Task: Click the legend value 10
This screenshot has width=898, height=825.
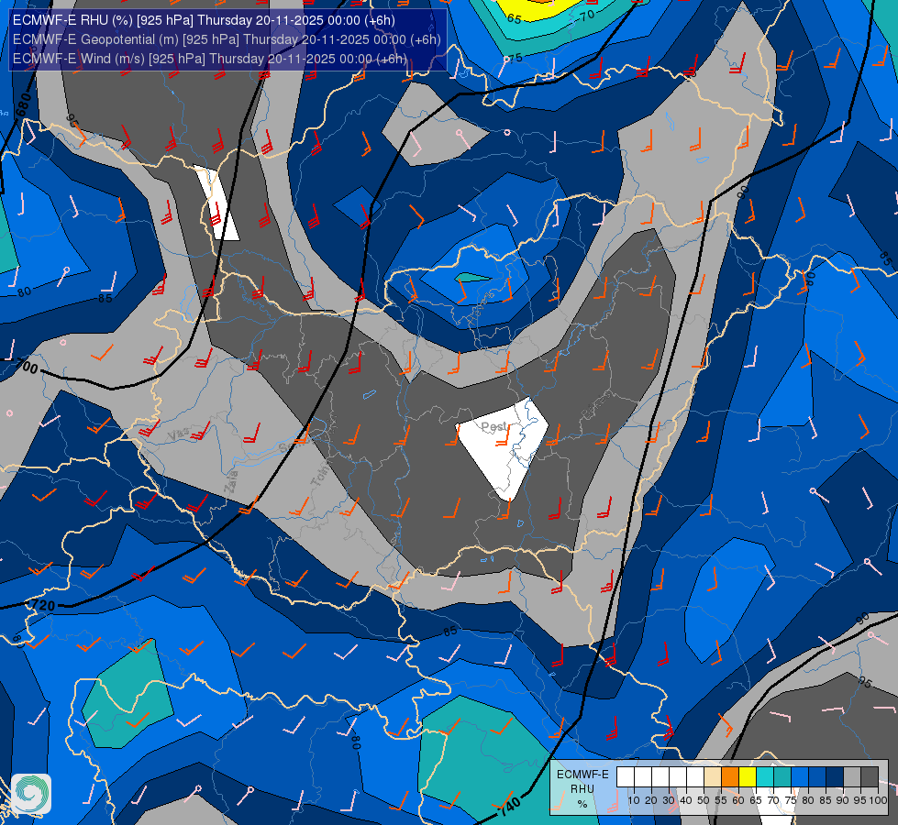Action: (634, 800)
